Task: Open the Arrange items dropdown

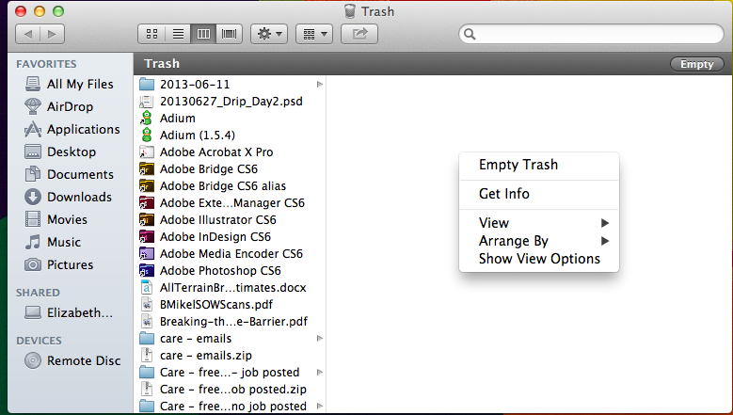Action: point(313,34)
